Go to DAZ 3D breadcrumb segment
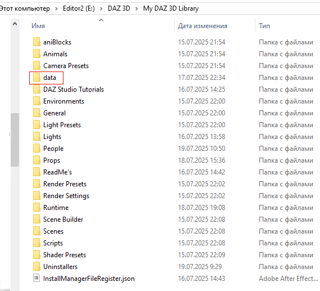The width and height of the screenshot is (320, 291). coord(119,8)
